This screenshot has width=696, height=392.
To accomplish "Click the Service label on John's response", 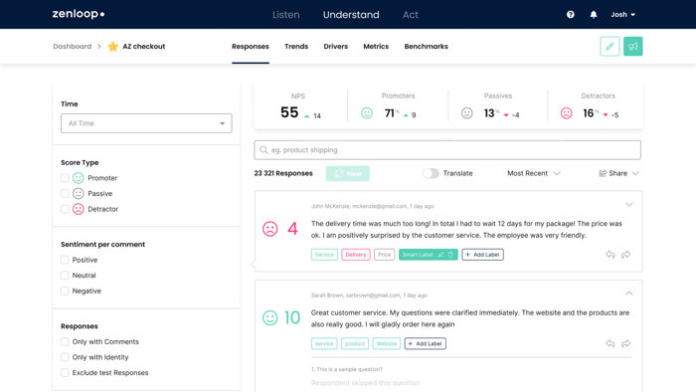I will click(x=324, y=255).
